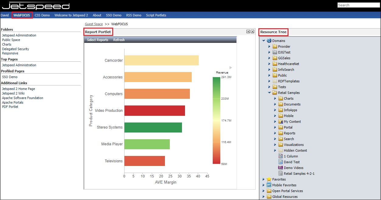This screenshot has width=381, height=200.
Task: Click the David tab in navigation
Action: pos(5,15)
